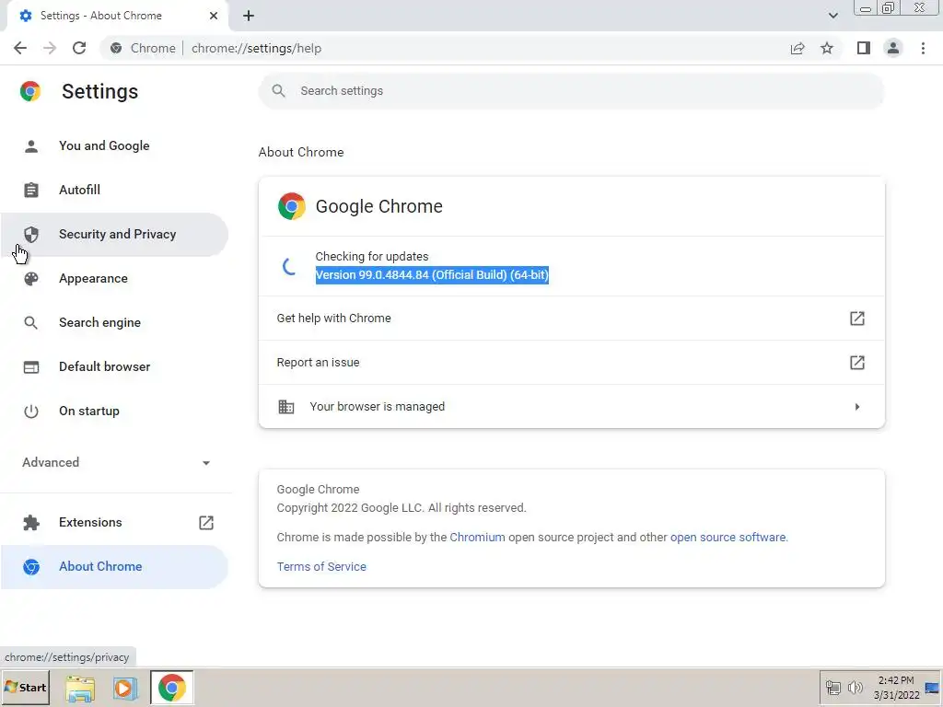Click the shield icon beside Security and Privacy
The width and height of the screenshot is (943, 707).
point(31,235)
